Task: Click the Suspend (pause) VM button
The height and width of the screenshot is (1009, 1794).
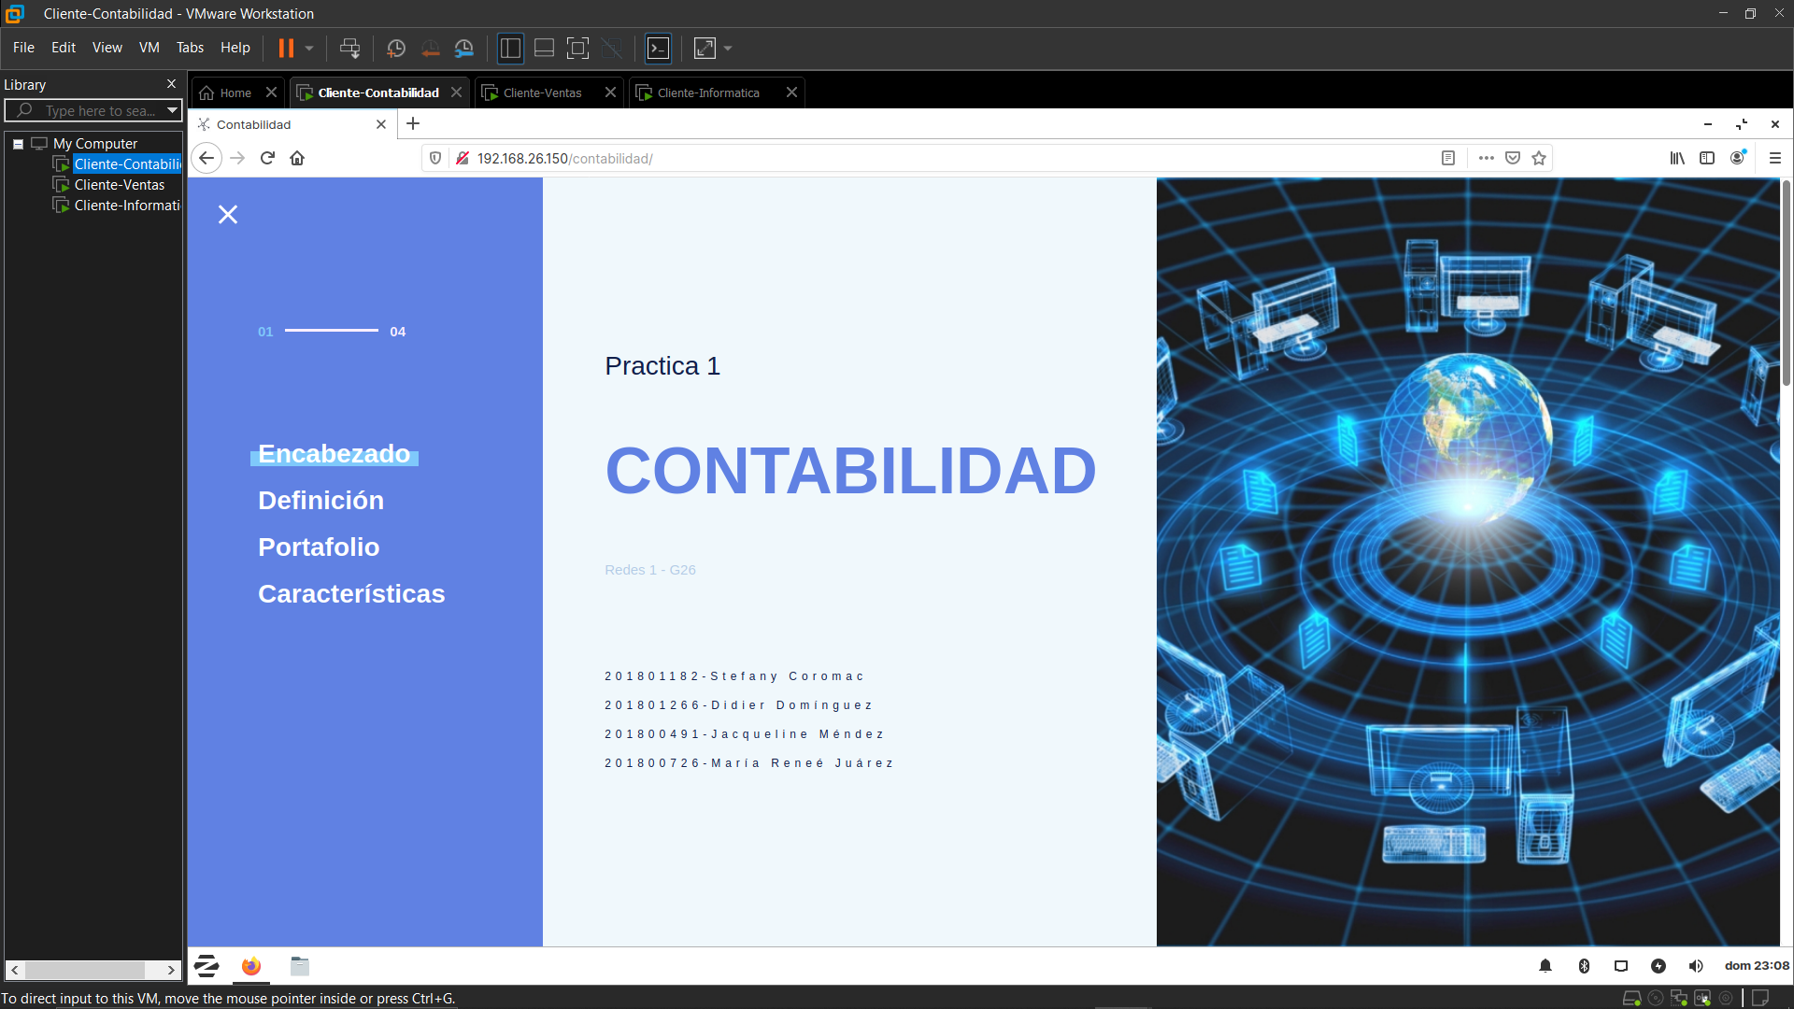Action: (x=286, y=48)
